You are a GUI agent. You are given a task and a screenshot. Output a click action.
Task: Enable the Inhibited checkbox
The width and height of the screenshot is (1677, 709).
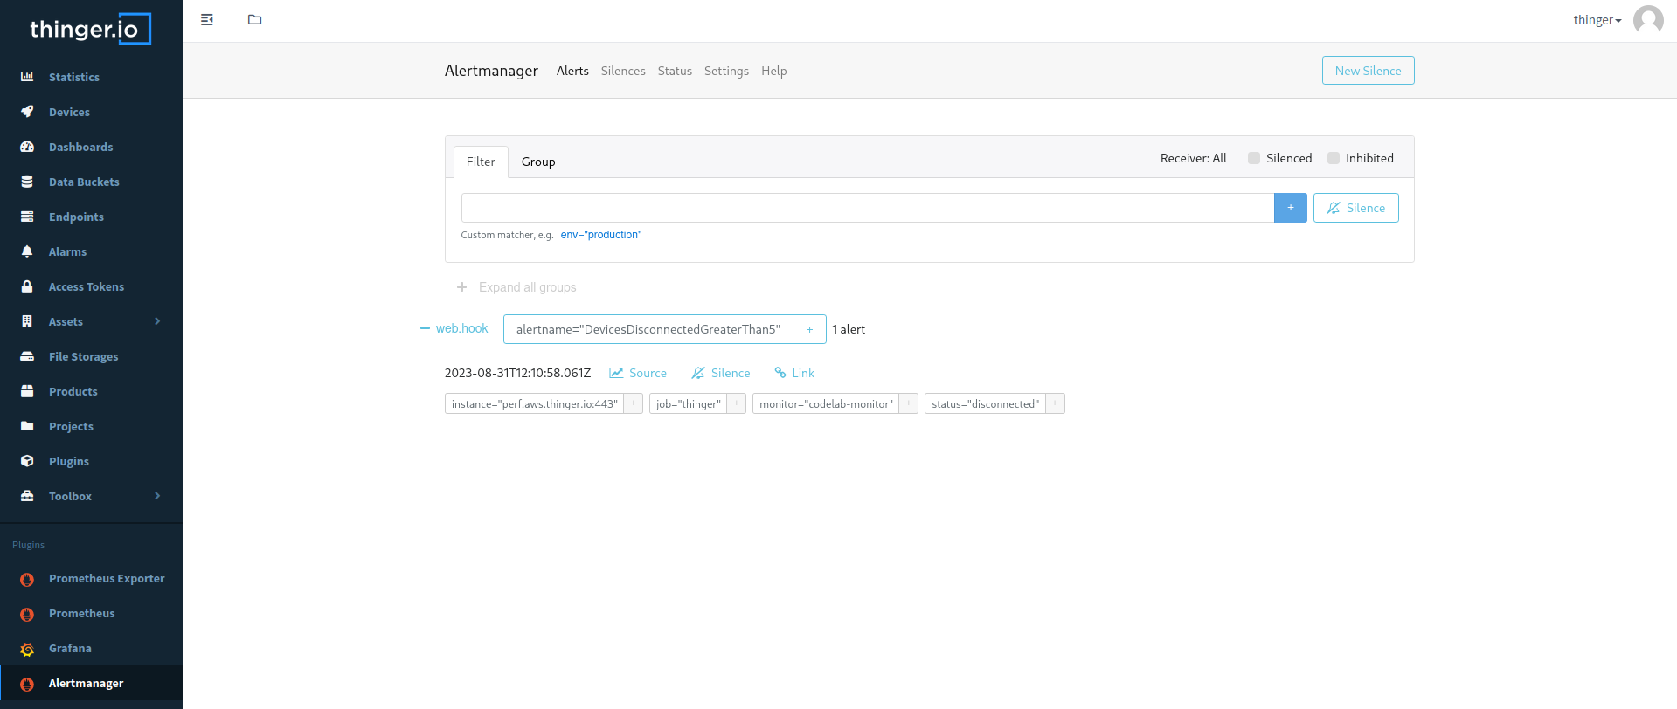[1334, 158]
